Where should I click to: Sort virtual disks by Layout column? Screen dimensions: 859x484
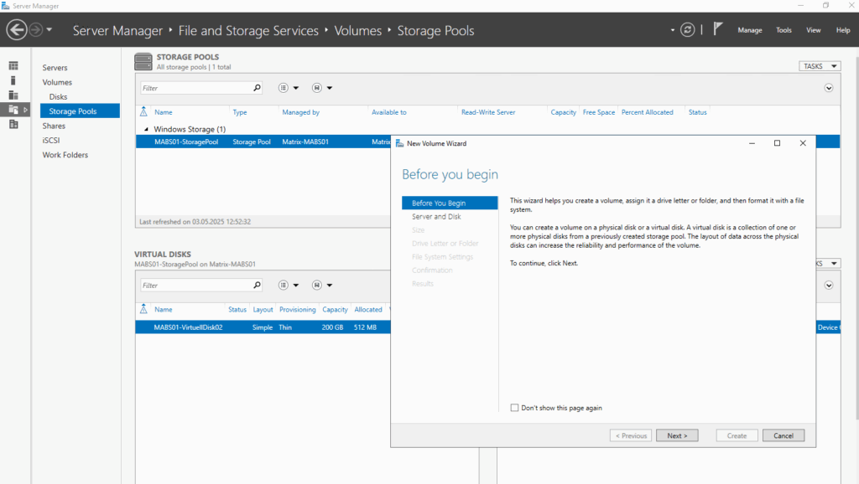click(x=263, y=310)
